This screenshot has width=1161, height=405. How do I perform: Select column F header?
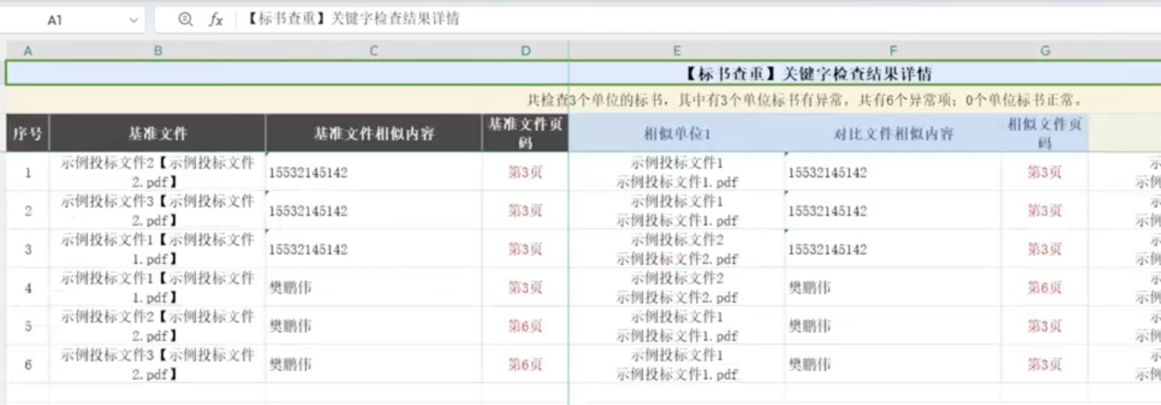tap(893, 51)
